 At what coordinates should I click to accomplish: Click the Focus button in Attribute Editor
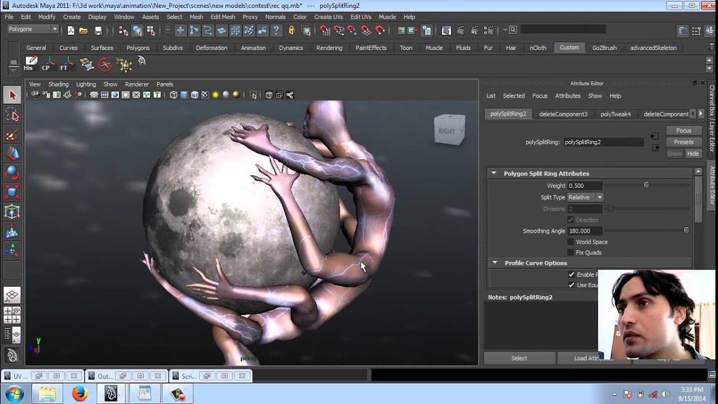[684, 130]
